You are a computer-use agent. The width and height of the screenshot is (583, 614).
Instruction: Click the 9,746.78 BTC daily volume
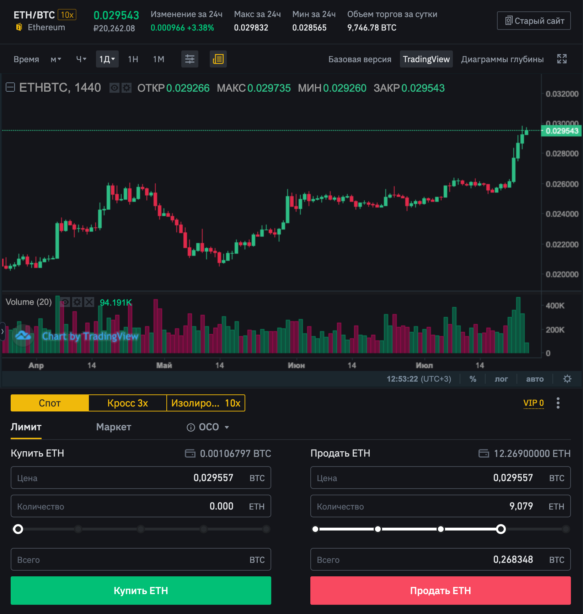[372, 27]
